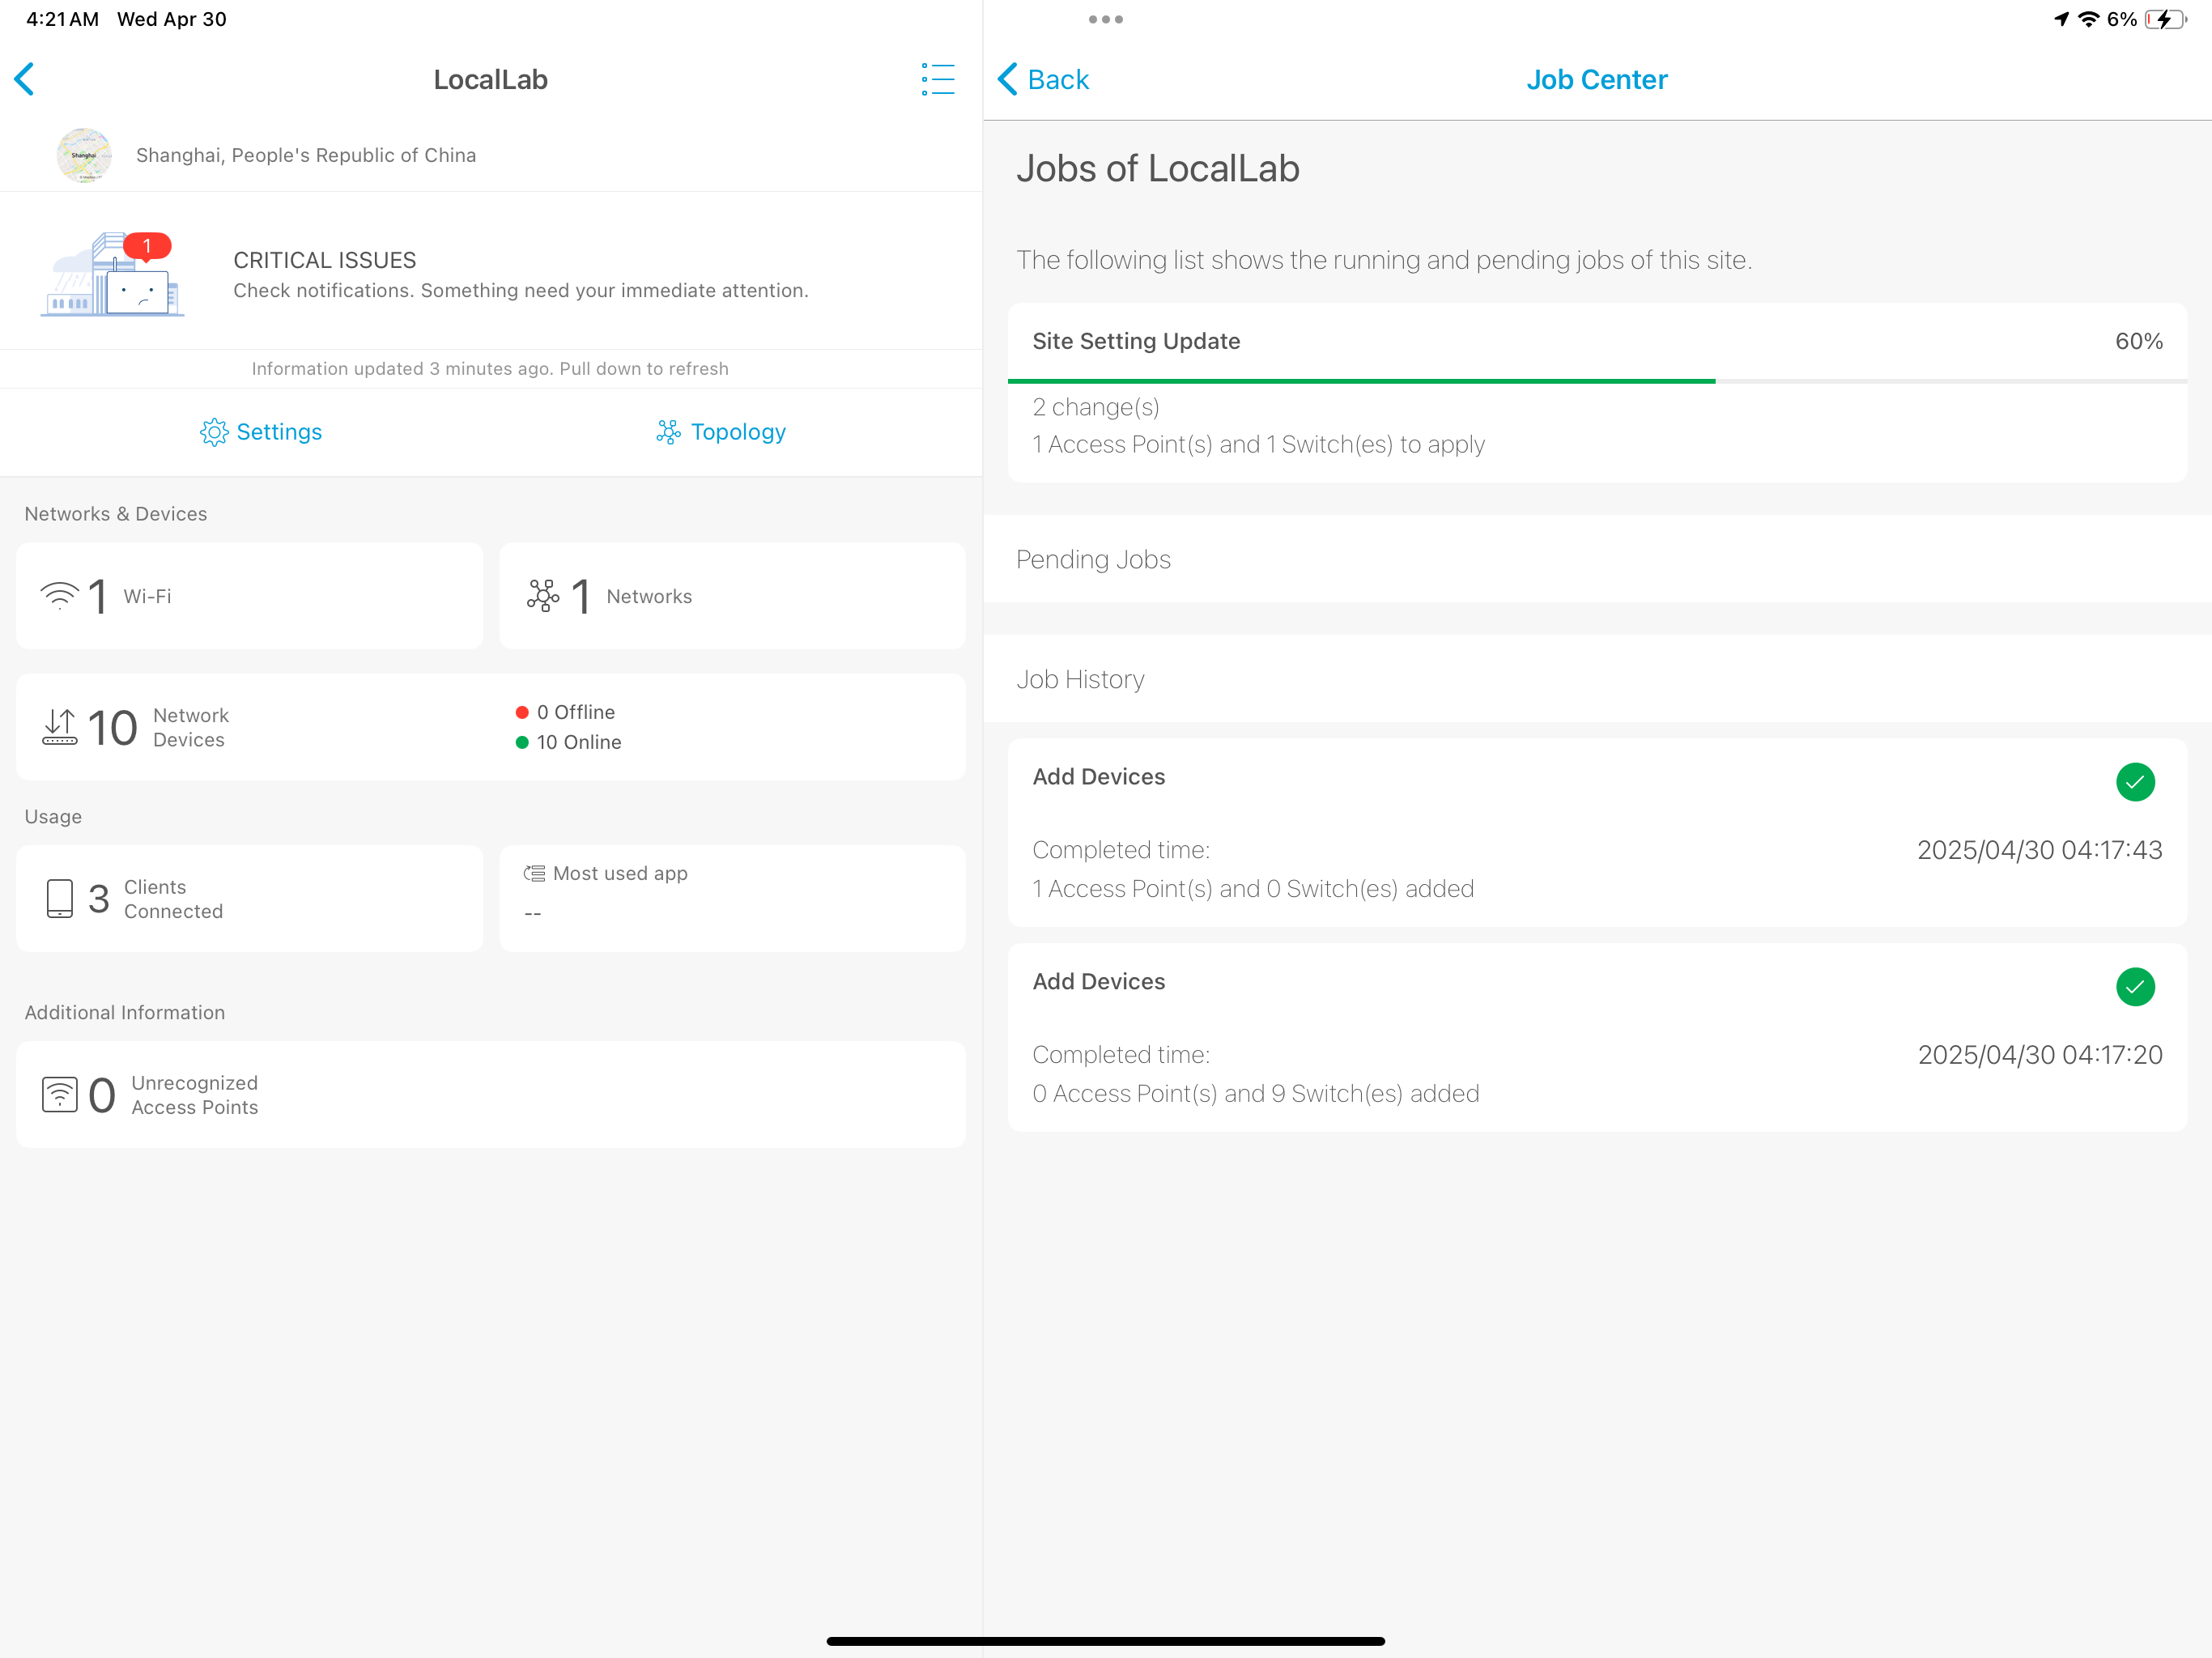The width and height of the screenshot is (2212, 1658).
Task: Tap the location arrow icon in status bar
Action: (x=2062, y=19)
